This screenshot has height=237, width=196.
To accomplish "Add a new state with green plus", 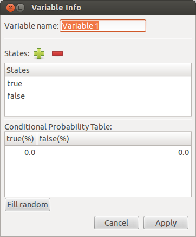I will pos(39,53).
